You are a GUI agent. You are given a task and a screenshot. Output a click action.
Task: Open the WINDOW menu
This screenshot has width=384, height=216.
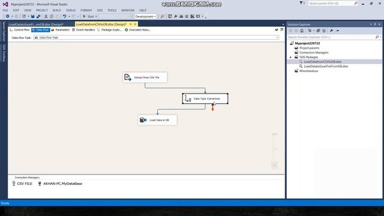click(128, 10)
